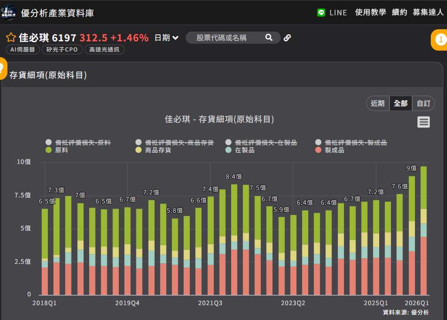The height and width of the screenshot is (320, 447).
Task: Open the 續約 menu item
Action: (x=399, y=12)
